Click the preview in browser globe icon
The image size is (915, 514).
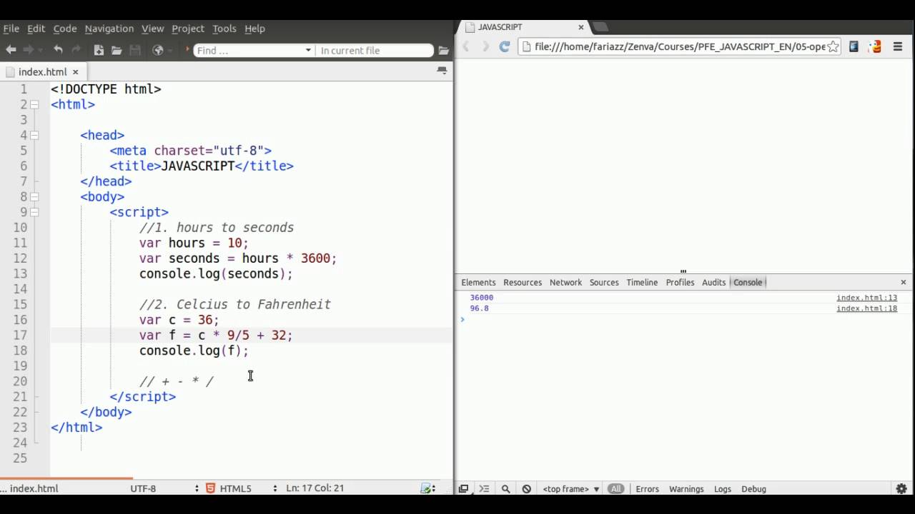click(158, 50)
